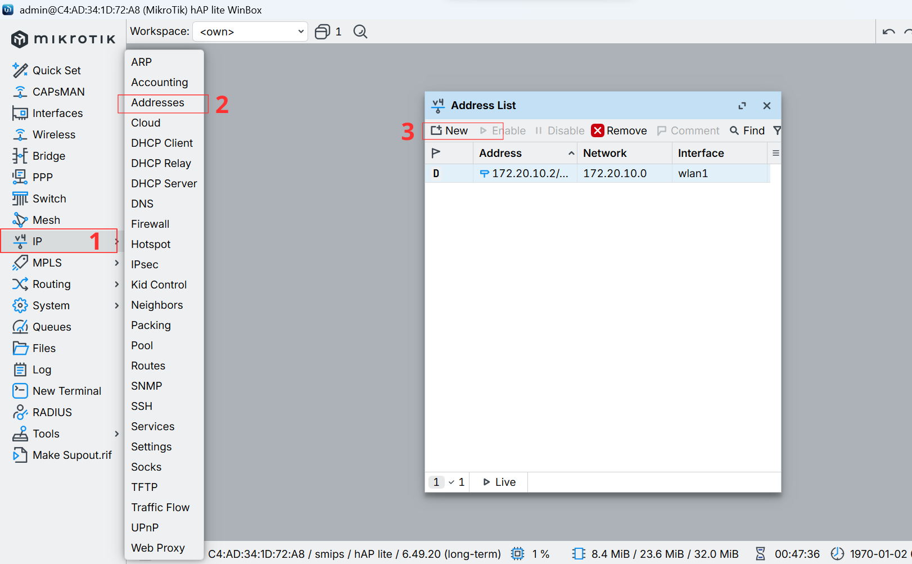Select Routes in the IP submenu

148,366
